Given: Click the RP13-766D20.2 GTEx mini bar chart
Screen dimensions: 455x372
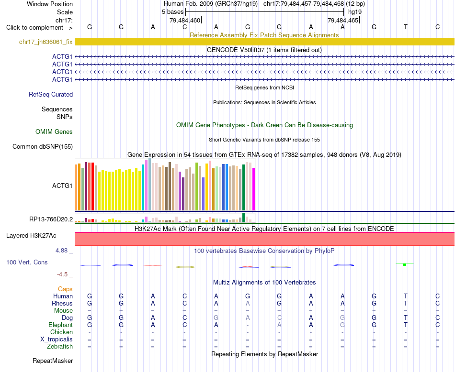Looking at the screenshot, I should pos(165,218).
